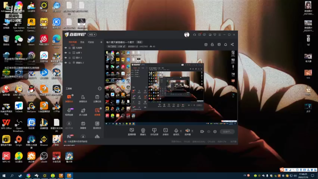Add a 摄像头 camera source from bottom bar

143,132
